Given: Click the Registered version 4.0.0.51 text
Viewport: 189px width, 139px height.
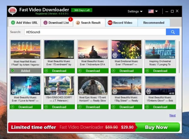Looking at the screenshot, I should coord(52,14).
